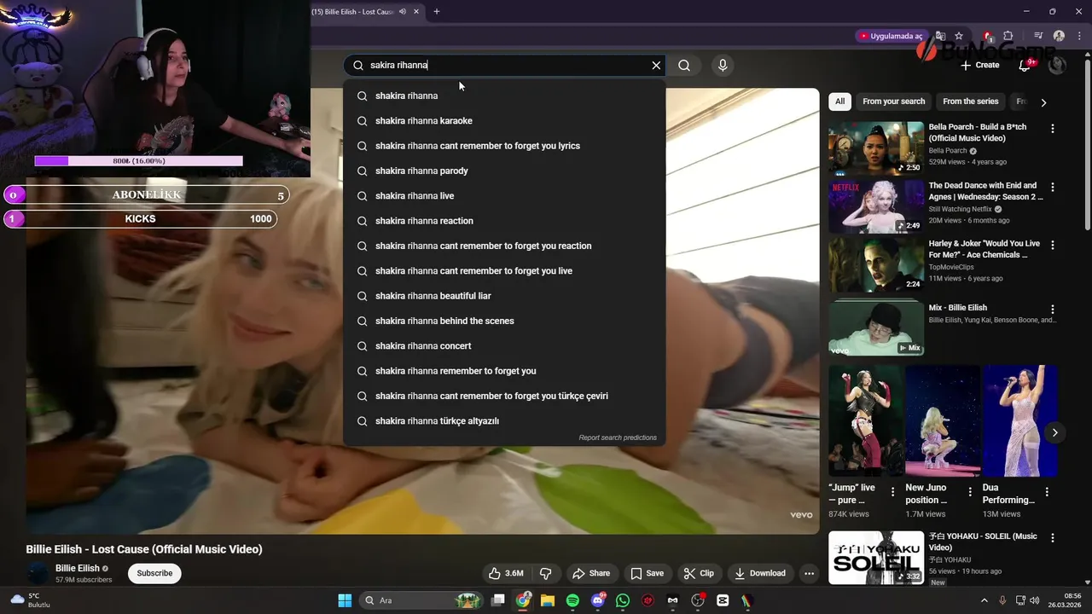Open Spotify from the taskbar
The height and width of the screenshot is (614, 1092).
tap(572, 600)
